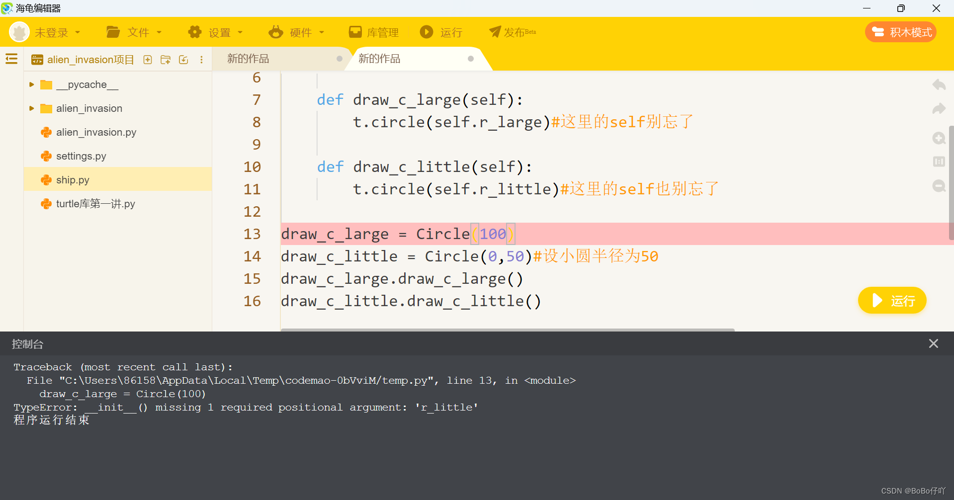Screen dimensions: 954x500
Task: Click the editor vertical scrollbar
Action: point(951,183)
